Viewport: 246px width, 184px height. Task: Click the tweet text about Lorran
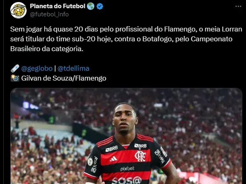[126, 39]
